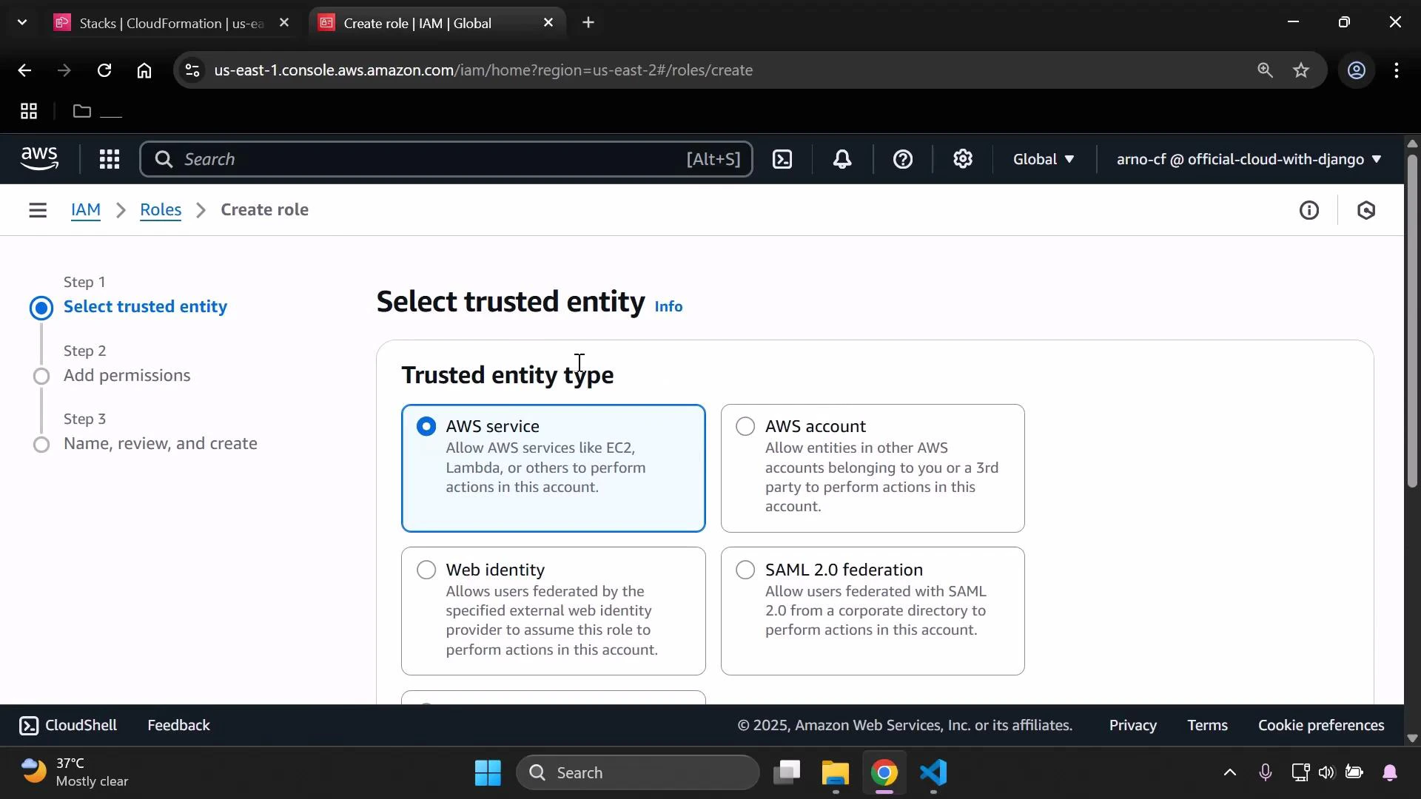Expand the arno-cf account menu
This screenshot has height=799, width=1421.
(1246, 159)
